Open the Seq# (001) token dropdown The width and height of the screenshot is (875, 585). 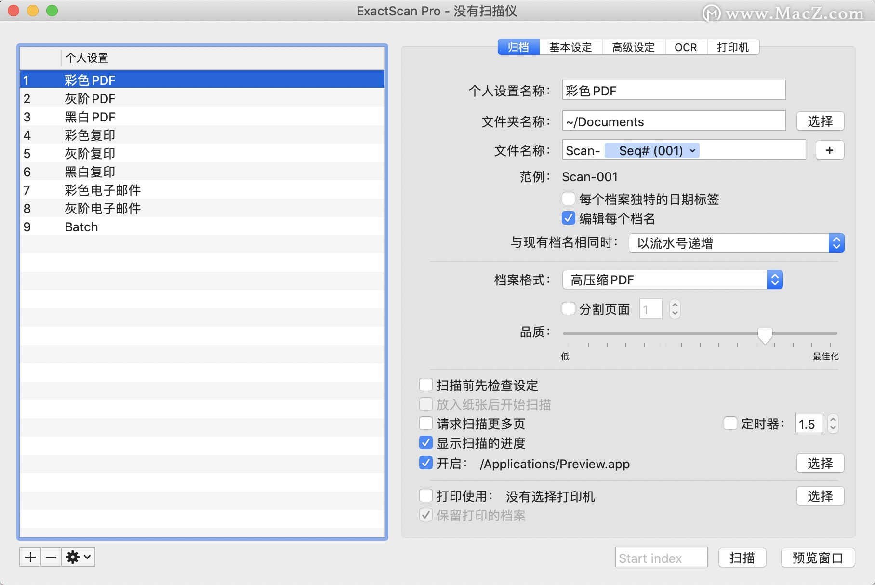652,151
